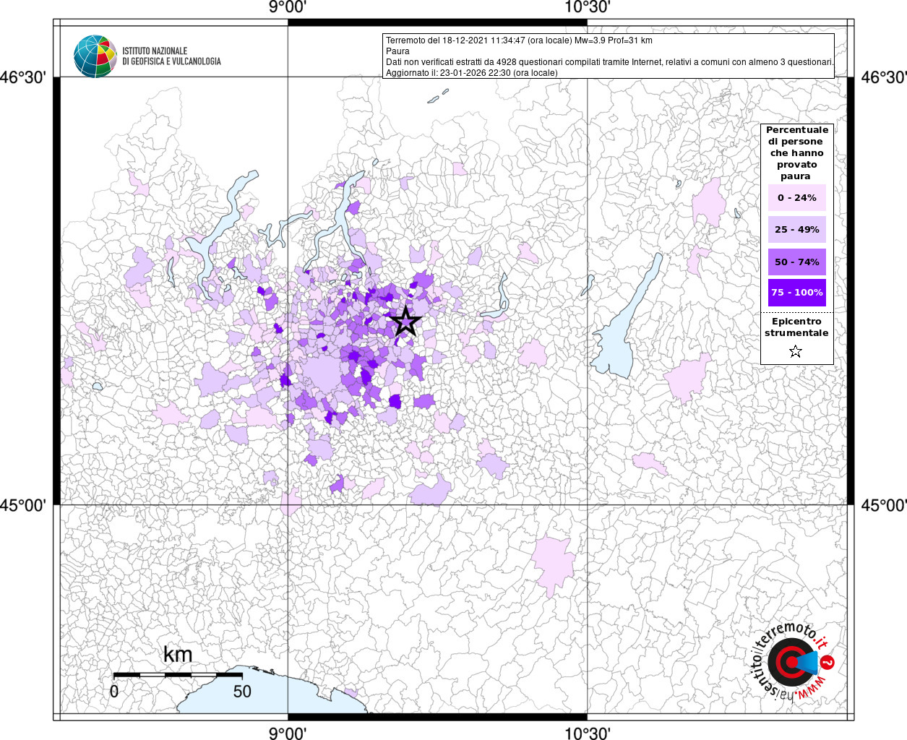
Task: Select the 50 - 74% legend swatch
Action: [796, 262]
